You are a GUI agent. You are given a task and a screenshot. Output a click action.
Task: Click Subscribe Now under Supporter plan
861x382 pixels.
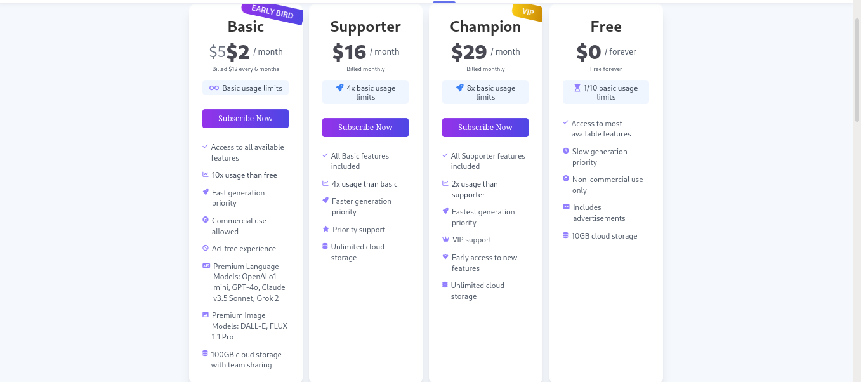click(365, 128)
